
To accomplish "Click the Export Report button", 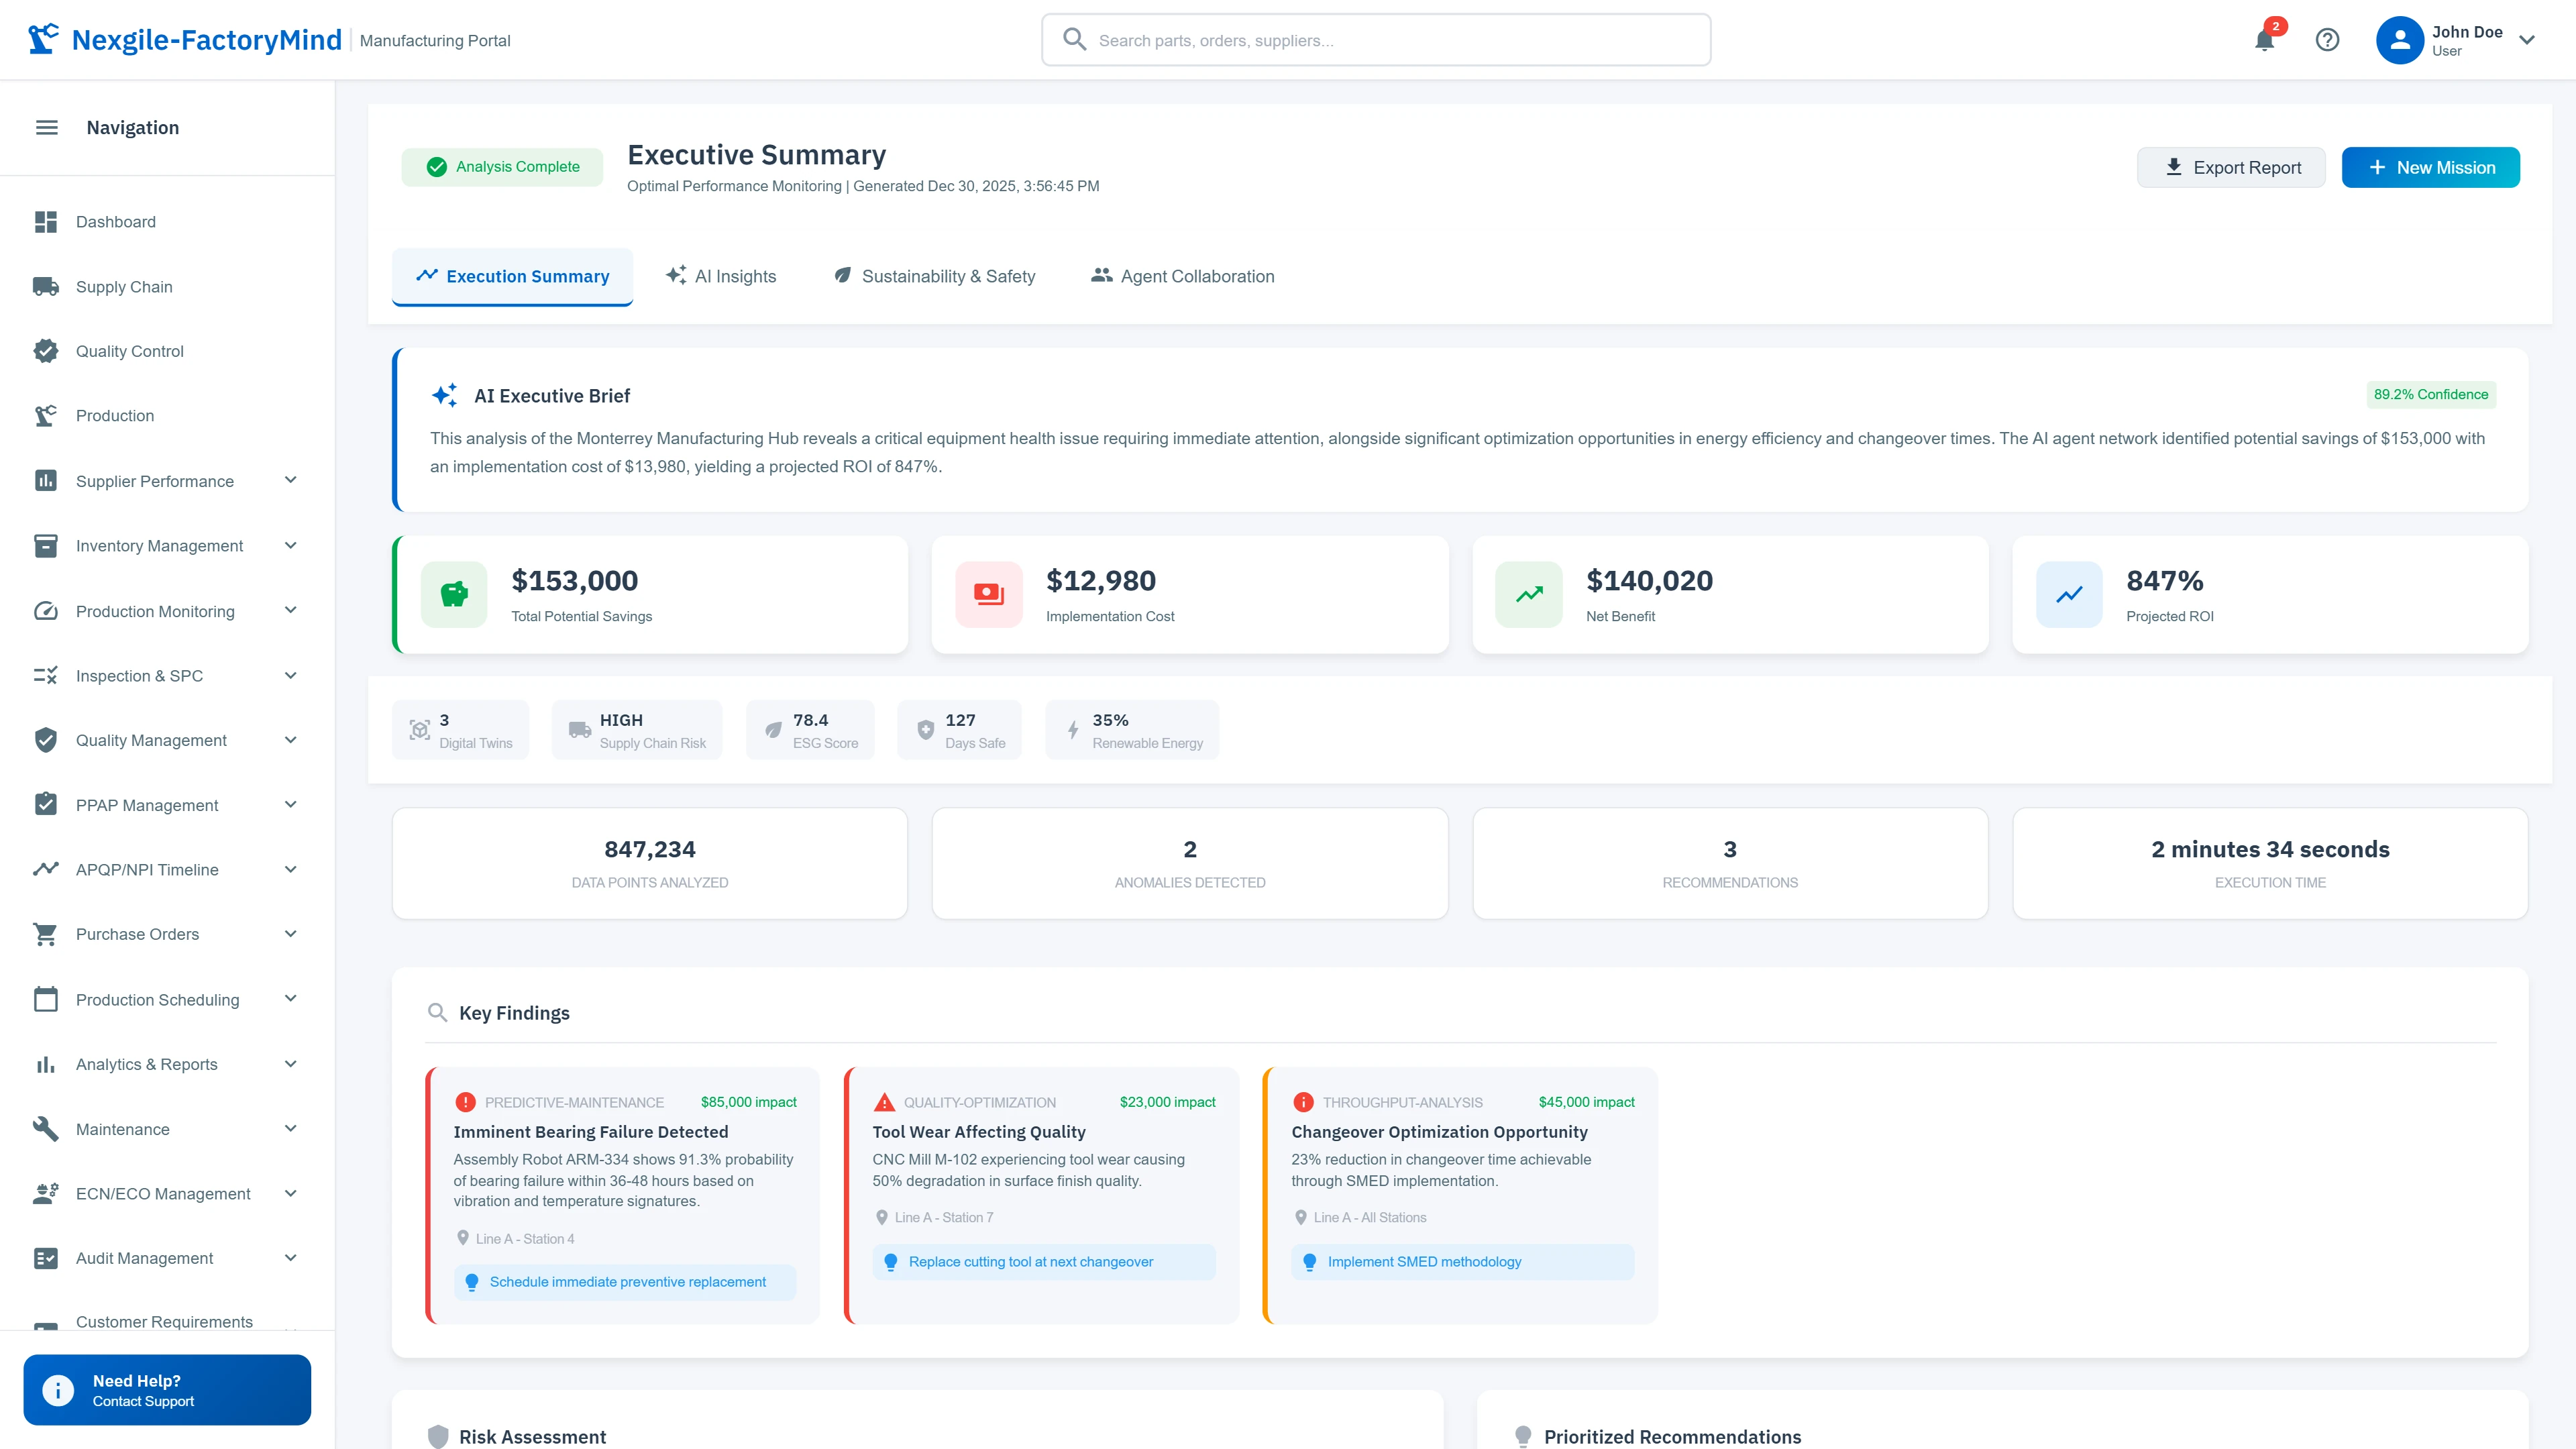I will pos(2231,167).
